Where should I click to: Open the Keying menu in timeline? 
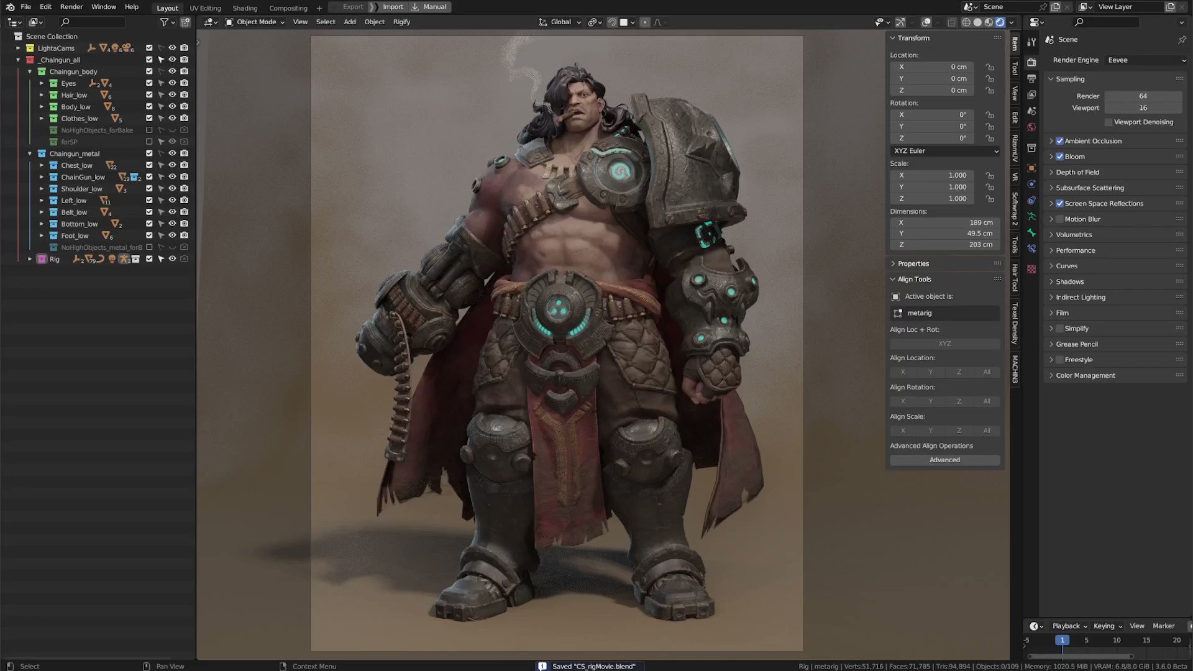1108,626
